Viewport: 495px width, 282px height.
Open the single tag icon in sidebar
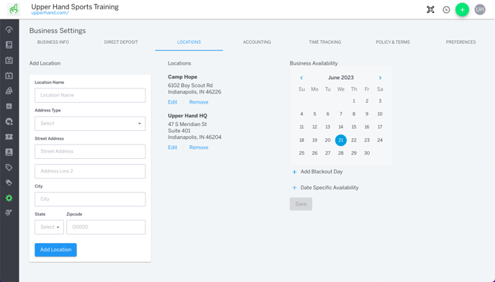pos(9,168)
